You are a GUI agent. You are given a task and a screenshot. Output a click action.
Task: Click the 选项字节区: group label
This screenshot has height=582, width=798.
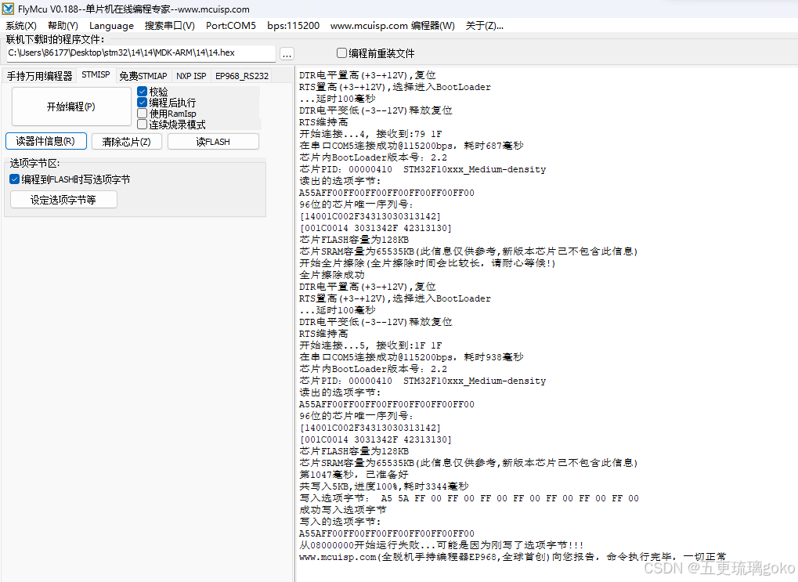[34, 163]
